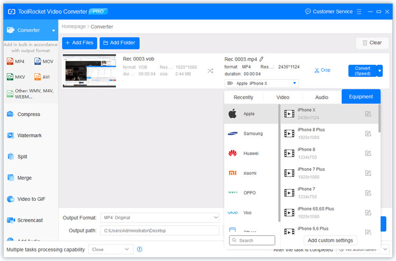Click the brand list scrollbar
Image resolution: width=396 pixels, height=261 pixels.
[279, 163]
